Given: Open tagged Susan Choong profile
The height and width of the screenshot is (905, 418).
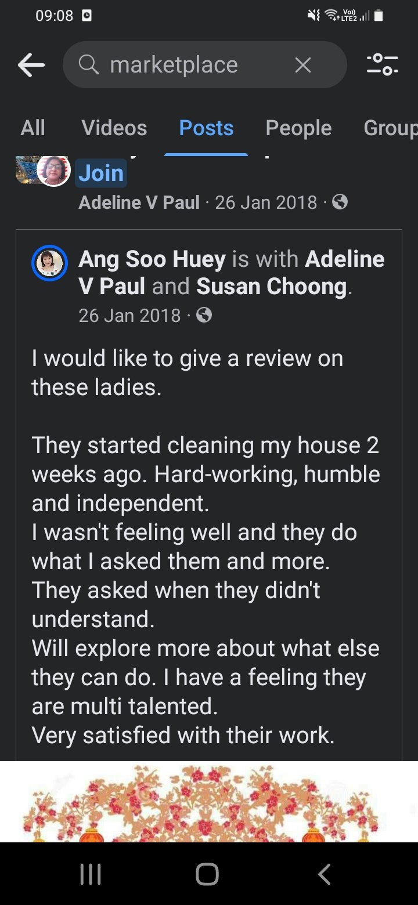Looking at the screenshot, I should coord(271,286).
